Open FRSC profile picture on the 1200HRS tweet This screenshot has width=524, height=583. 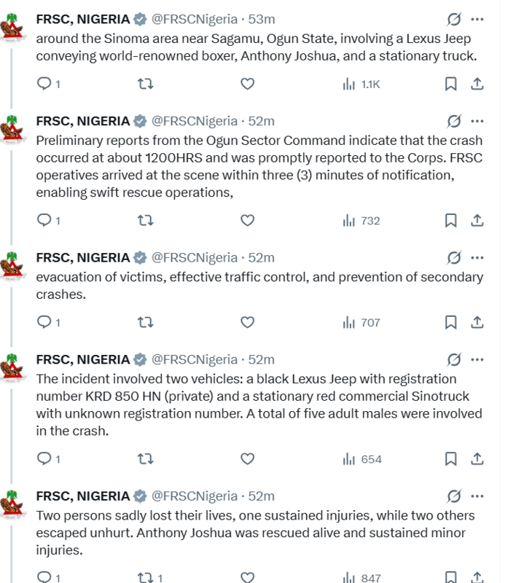[11, 129]
